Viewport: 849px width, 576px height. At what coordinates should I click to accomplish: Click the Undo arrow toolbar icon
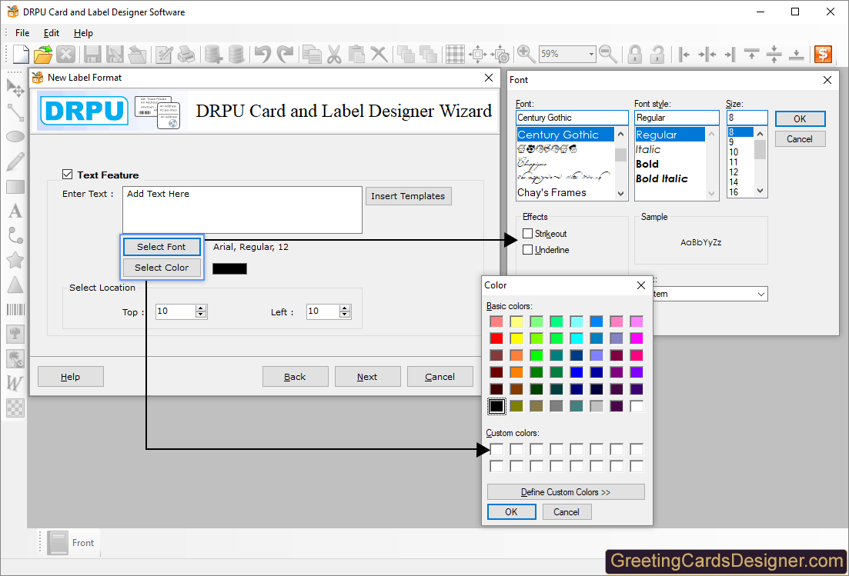pos(262,54)
